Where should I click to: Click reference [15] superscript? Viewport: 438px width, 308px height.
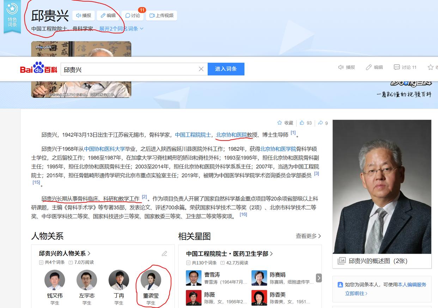36,182
